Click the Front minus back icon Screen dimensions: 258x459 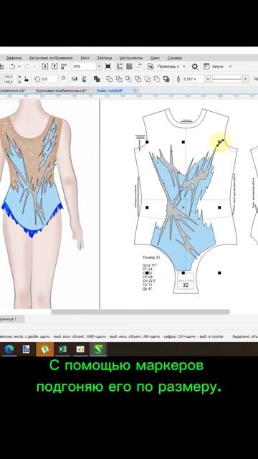coord(148,79)
